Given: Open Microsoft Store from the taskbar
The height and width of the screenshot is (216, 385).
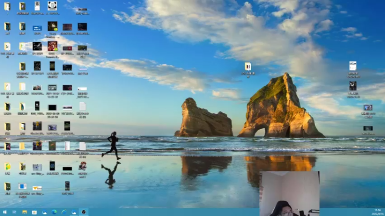Looking at the screenshot, I should click(34, 212).
